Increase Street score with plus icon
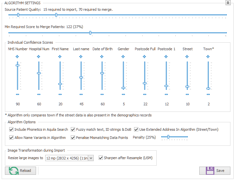235x180 pixels. coord(187,56)
